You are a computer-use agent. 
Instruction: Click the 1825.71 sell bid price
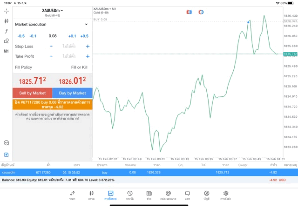coord(32,81)
